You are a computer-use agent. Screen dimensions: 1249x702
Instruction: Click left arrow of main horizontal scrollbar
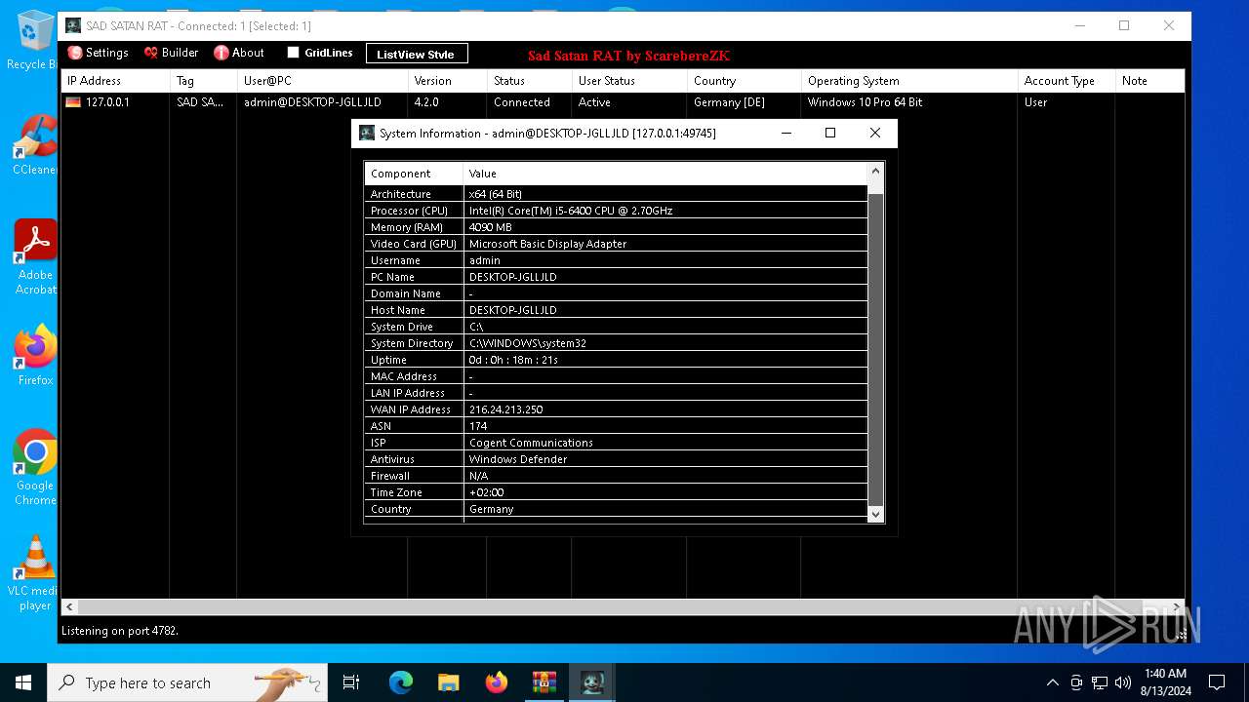[69, 606]
